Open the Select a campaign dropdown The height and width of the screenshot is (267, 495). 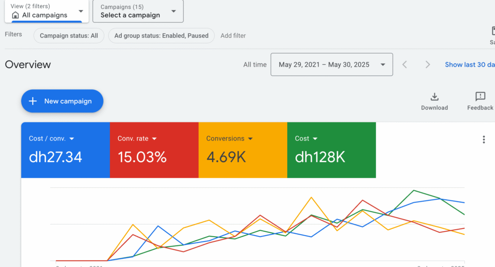point(174,11)
